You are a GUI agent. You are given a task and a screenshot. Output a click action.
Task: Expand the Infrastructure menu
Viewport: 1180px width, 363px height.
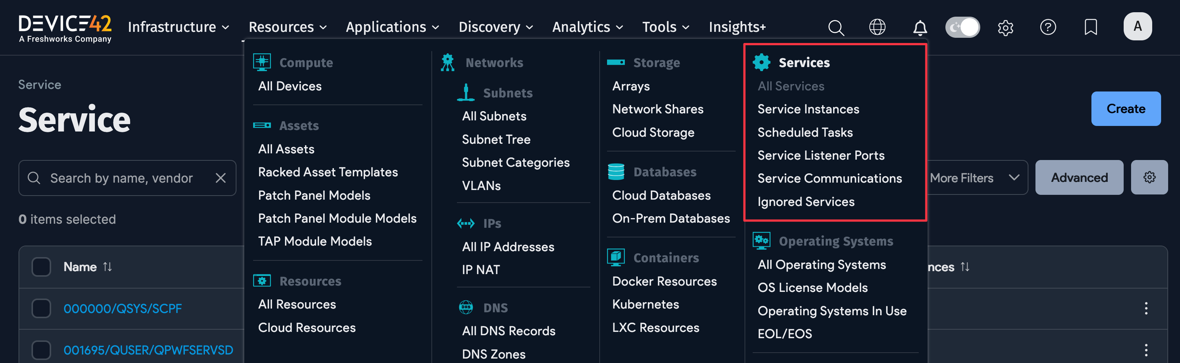(178, 27)
